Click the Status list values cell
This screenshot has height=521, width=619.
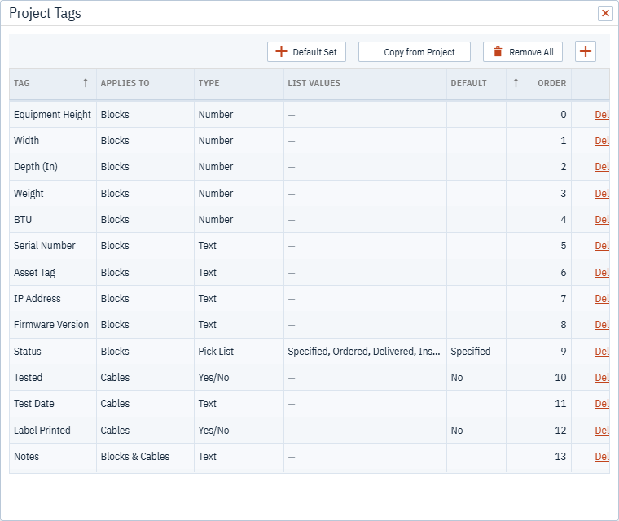point(363,352)
